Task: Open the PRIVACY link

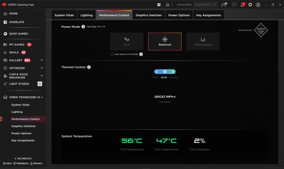Action: (x=36, y=163)
